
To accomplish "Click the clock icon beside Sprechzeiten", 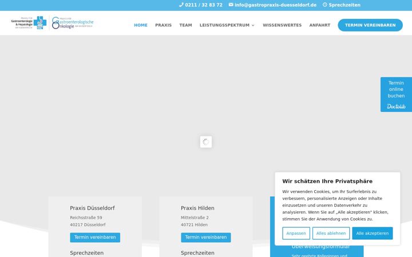I will (325, 5).
